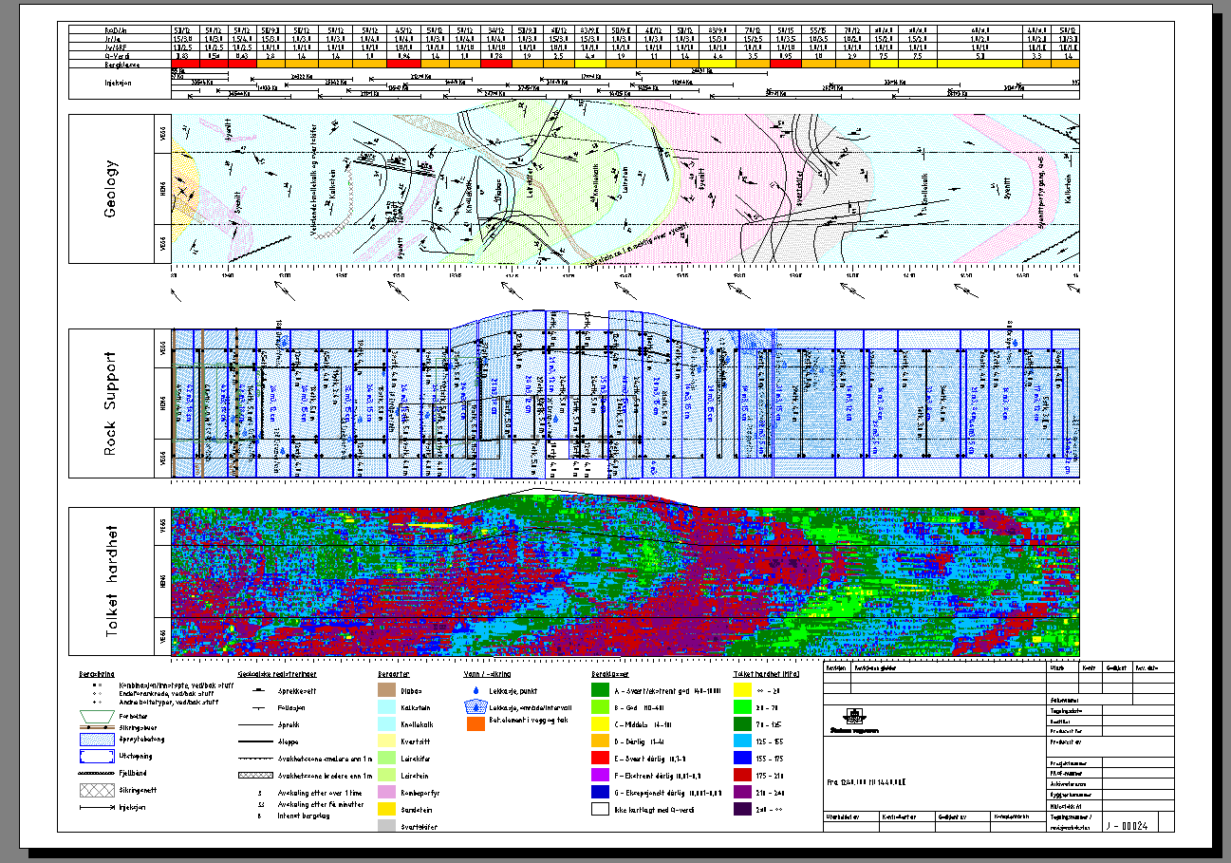Click the 'Tolket hardhet [MPa]' legend heading
This screenshot has height=863, width=1231.
pyautogui.click(x=766, y=674)
